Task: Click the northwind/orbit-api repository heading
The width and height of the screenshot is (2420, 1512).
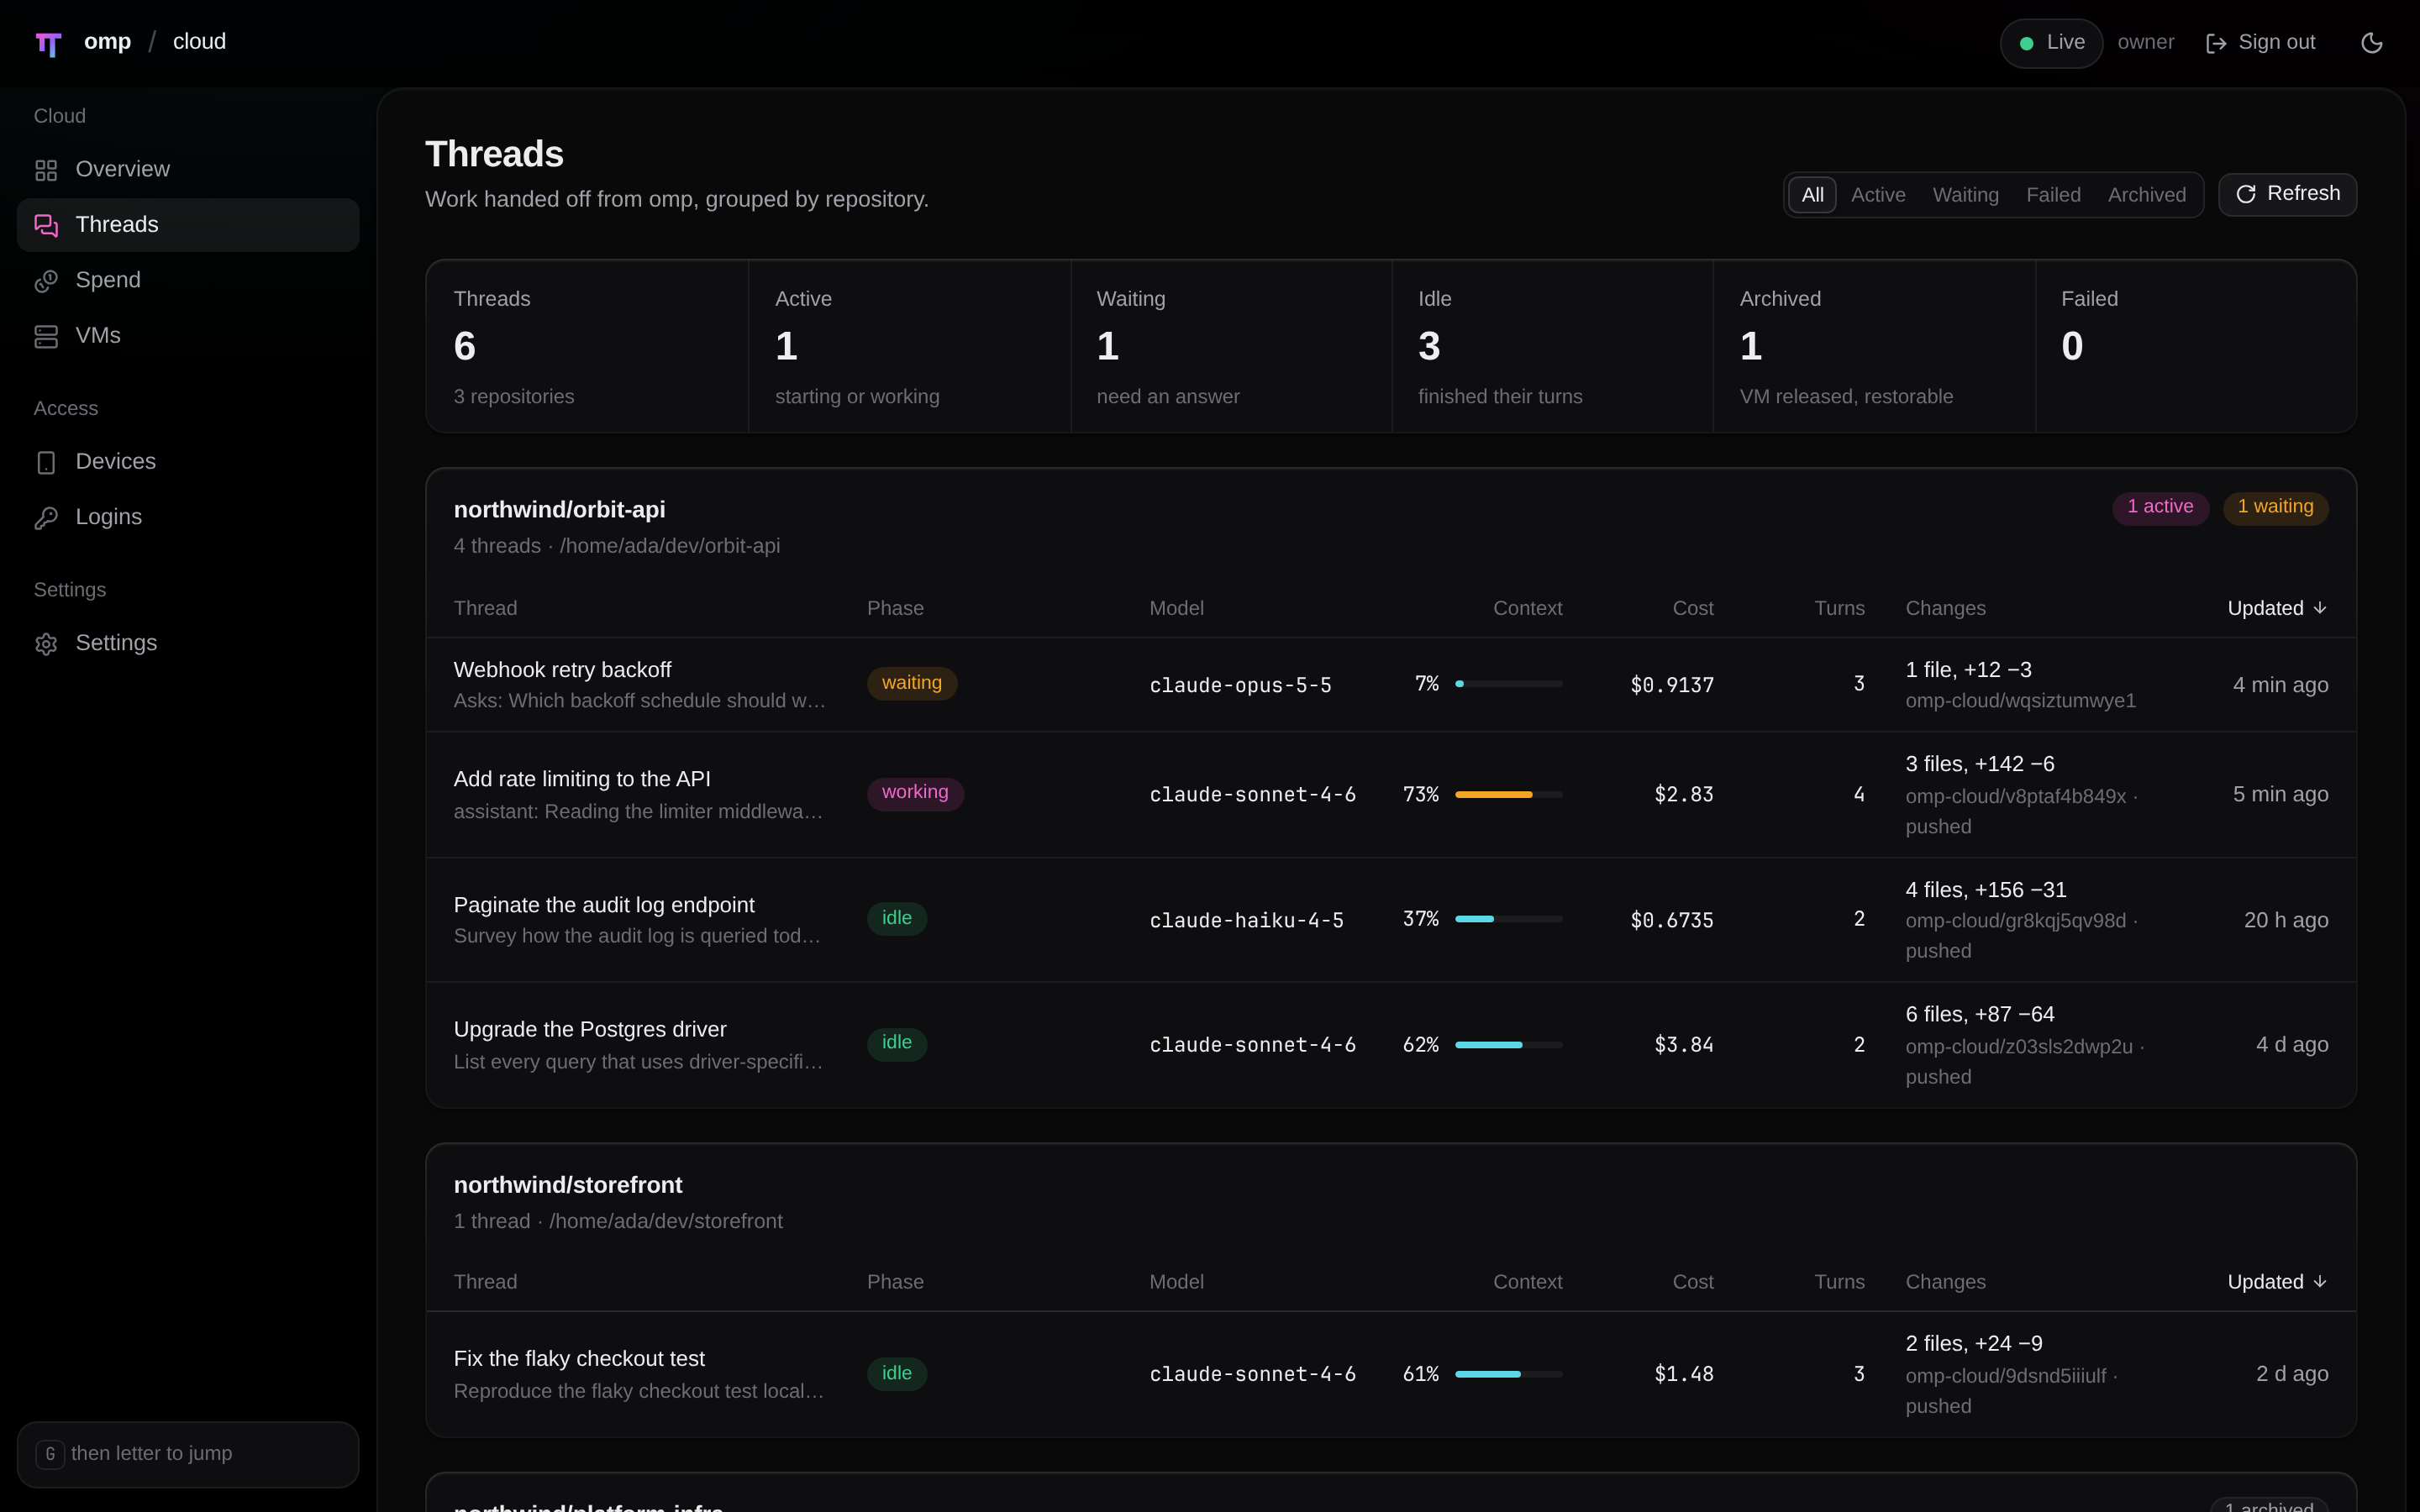Action: tap(559, 510)
